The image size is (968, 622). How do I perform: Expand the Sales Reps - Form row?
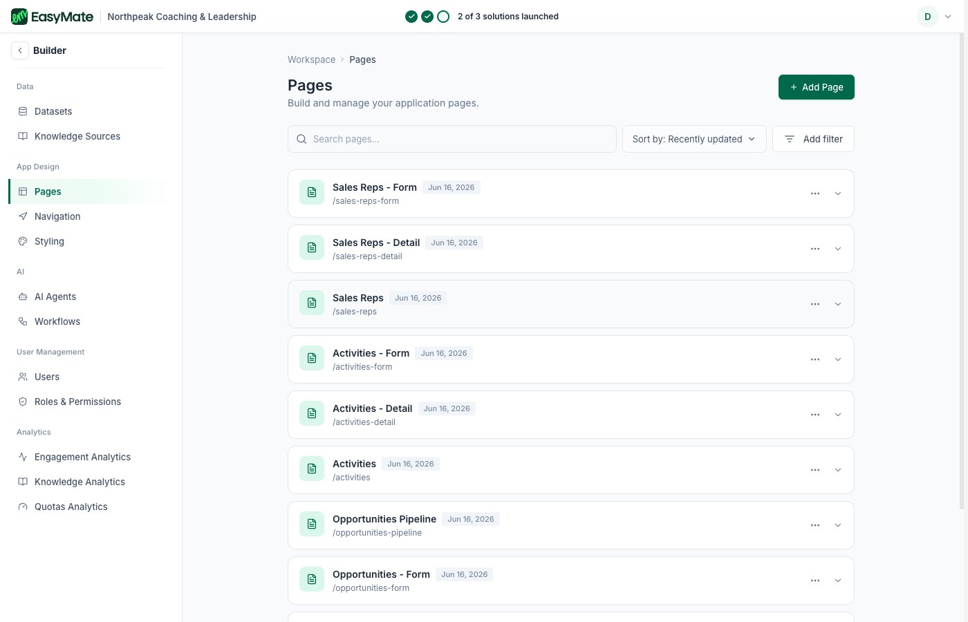coord(838,194)
